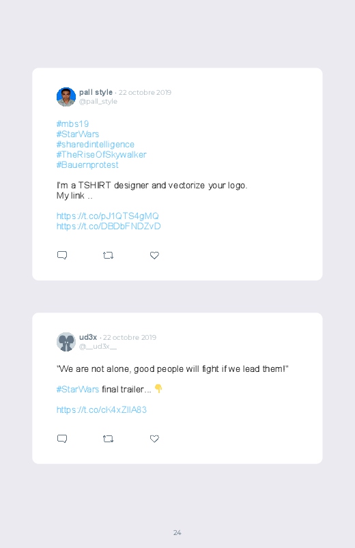Open the #Bauernprotest hashtag
Image resolution: width=355 pixels, height=548 pixels.
pyautogui.click(x=87, y=164)
